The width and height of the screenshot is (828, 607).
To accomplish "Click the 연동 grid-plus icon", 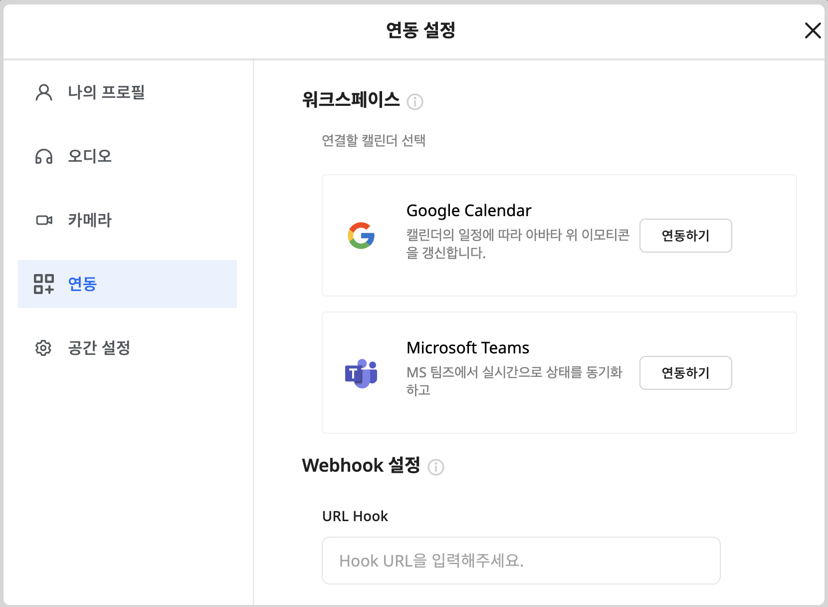I will point(44,284).
